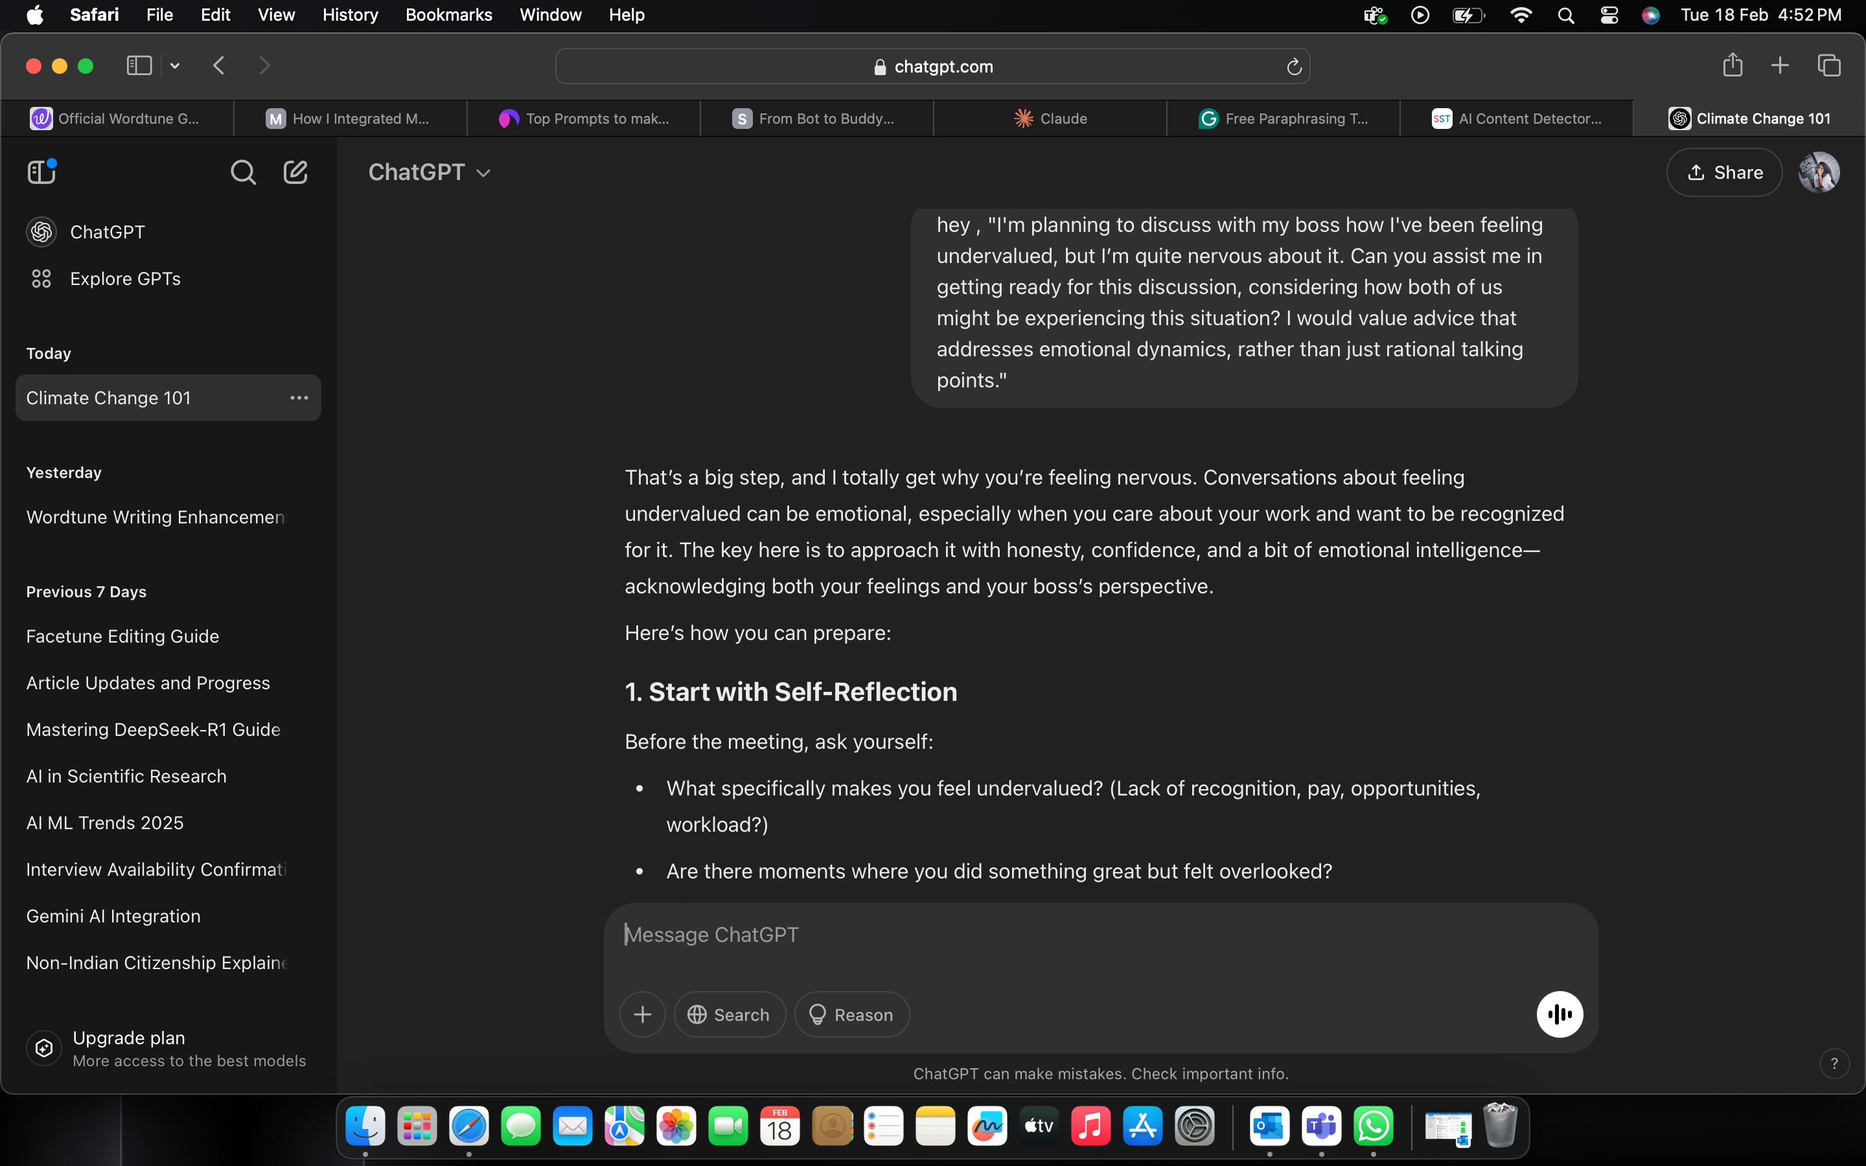Start a new chat with the compose icon
Viewport: 1866px width, 1166px height.
[295, 172]
